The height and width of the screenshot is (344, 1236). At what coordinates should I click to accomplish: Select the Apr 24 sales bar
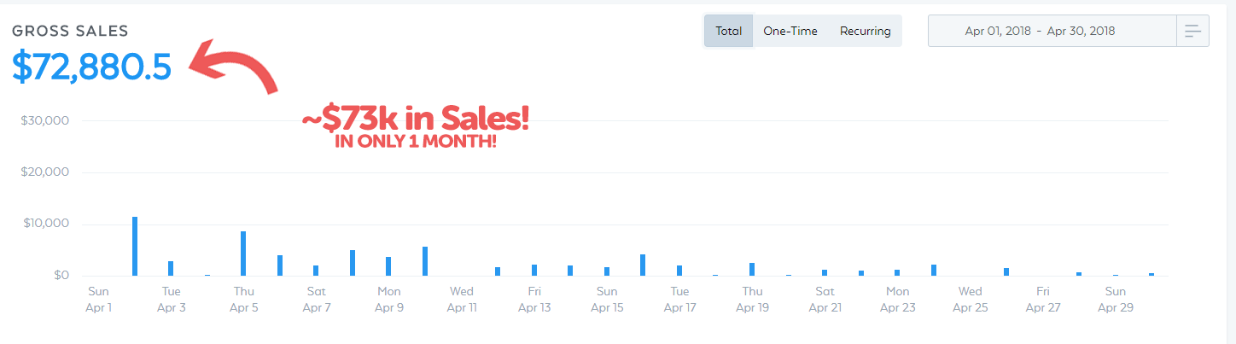[934, 270]
